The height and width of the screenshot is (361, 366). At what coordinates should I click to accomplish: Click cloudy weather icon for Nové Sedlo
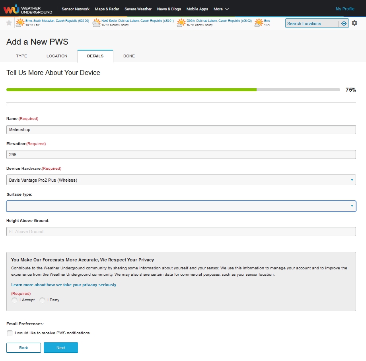click(x=96, y=23)
